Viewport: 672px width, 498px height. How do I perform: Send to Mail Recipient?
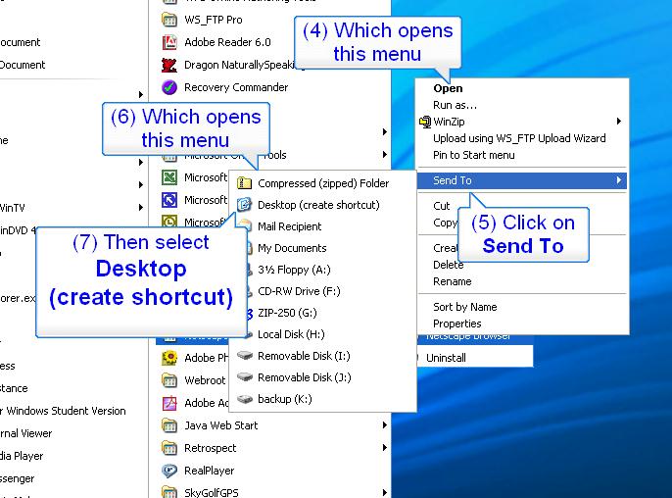(x=322, y=226)
